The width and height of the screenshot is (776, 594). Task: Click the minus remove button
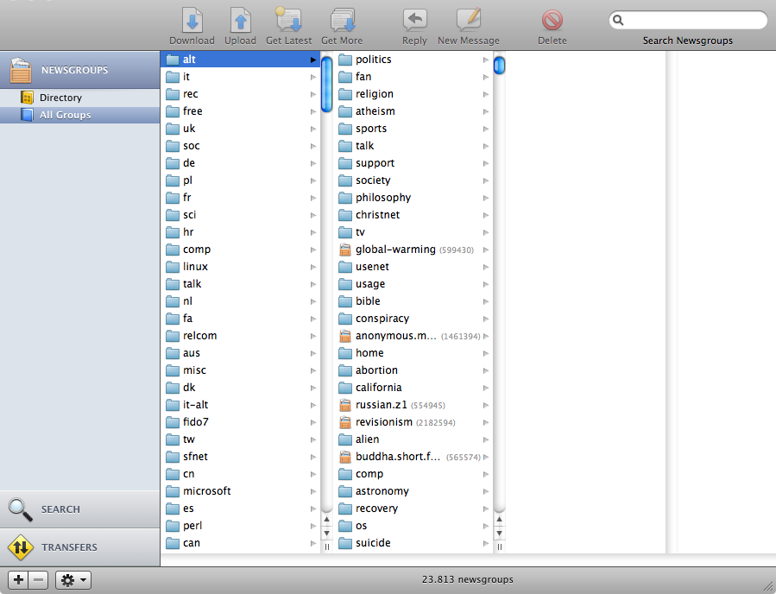click(39, 580)
